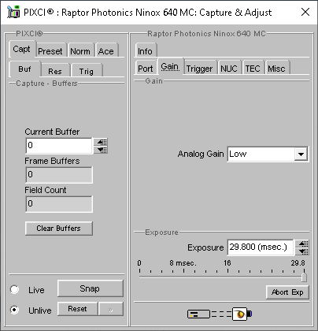
Task: Select the Unlive radio button
Action: tap(14, 310)
